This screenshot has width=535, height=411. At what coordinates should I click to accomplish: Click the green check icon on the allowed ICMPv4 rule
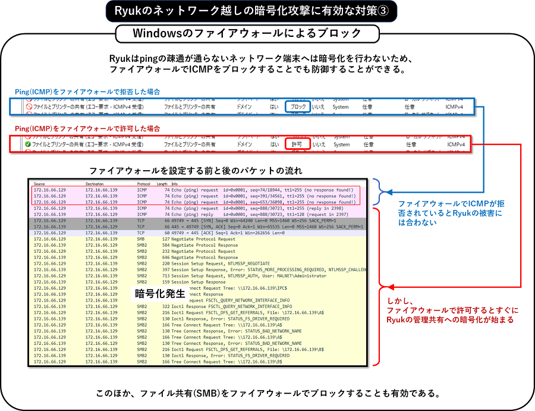[28, 145]
